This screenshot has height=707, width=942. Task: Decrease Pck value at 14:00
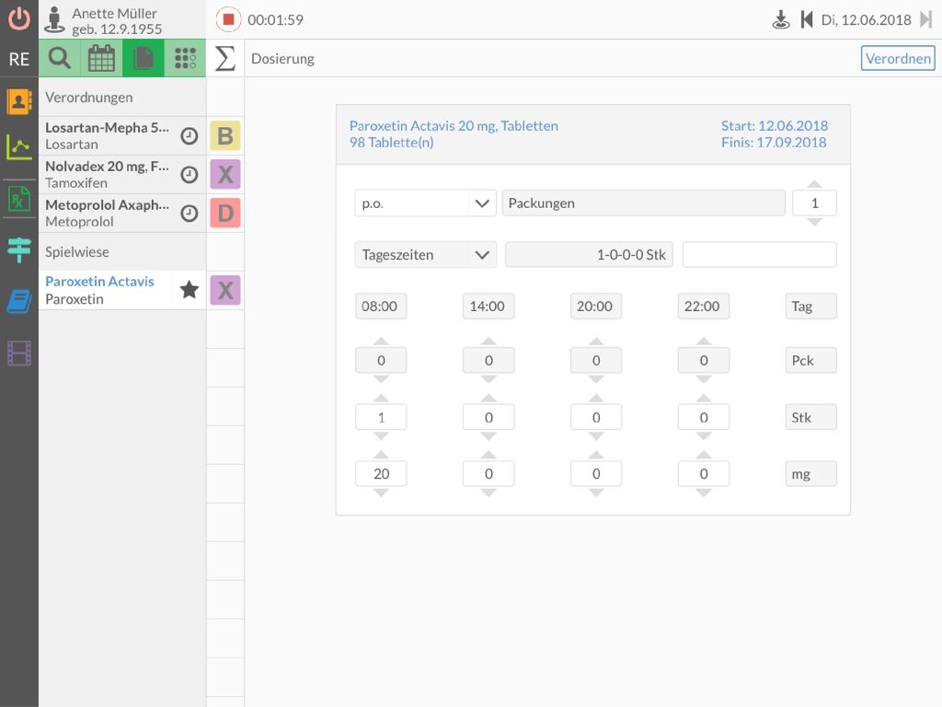coord(488,379)
